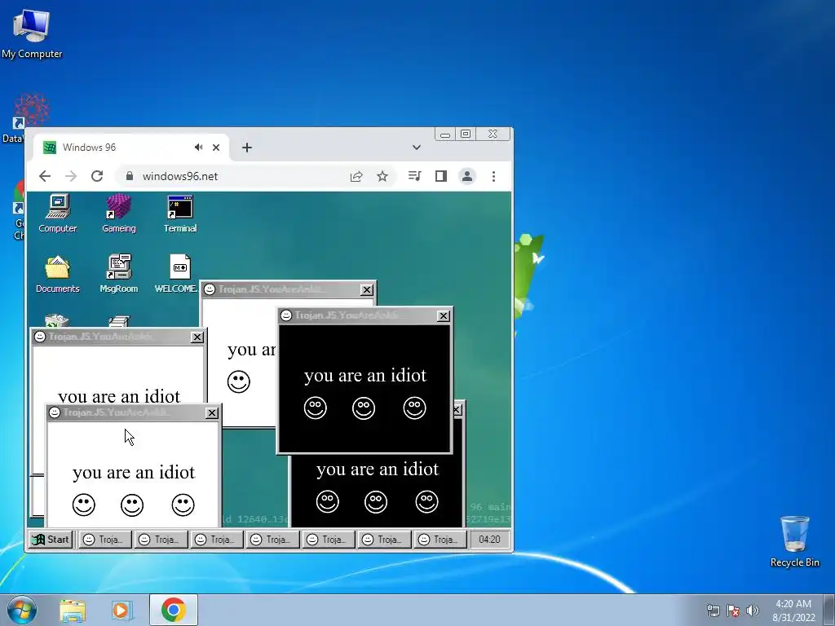Launch the Terminal icon in Windows 96
The height and width of the screenshot is (626, 835).
coord(180,214)
